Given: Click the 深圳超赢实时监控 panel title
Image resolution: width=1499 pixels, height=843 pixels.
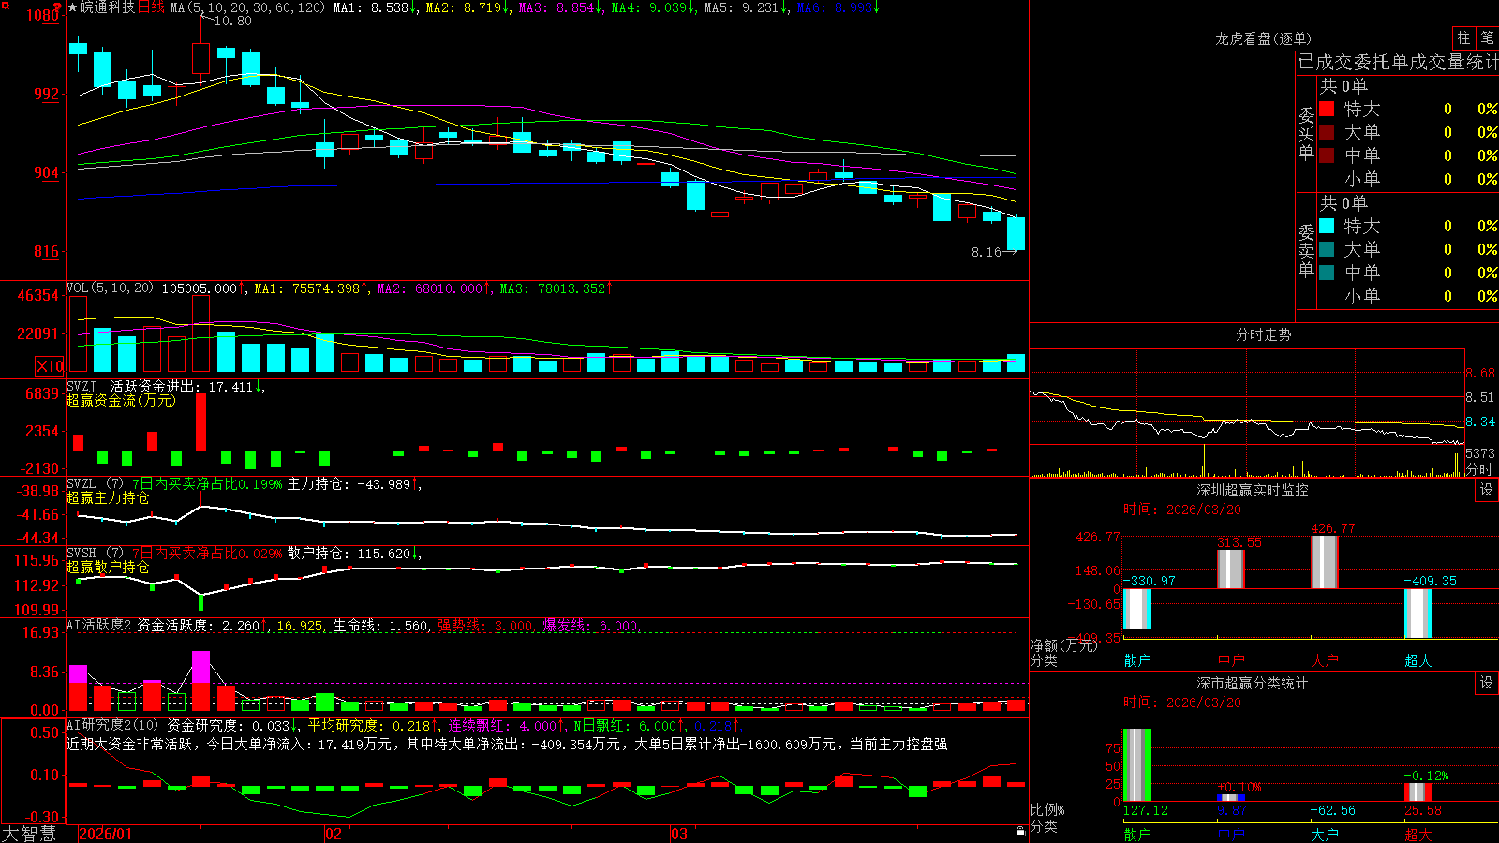Looking at the screenshot, I should click(1252, 490).
